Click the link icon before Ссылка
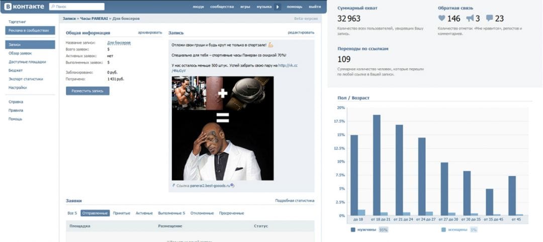Viewport: 543px width, 242px height. point(174,186)
